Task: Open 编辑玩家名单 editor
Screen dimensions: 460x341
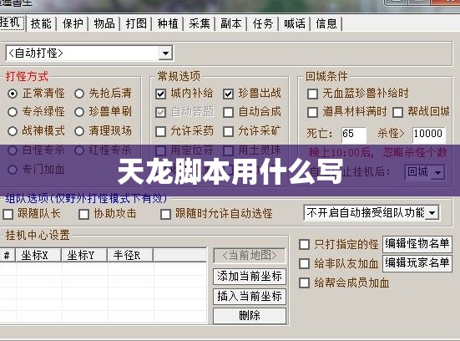Action: point(417,263)
